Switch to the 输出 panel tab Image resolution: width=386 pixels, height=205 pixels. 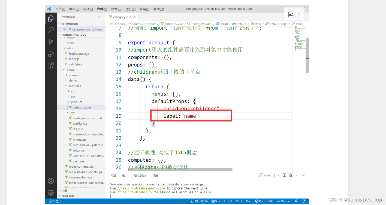click(x=125, y=176)
